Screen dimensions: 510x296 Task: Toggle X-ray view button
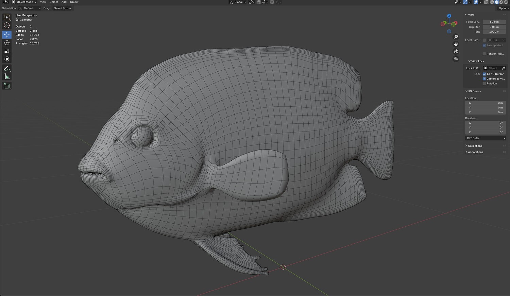(x=486, y=2)
